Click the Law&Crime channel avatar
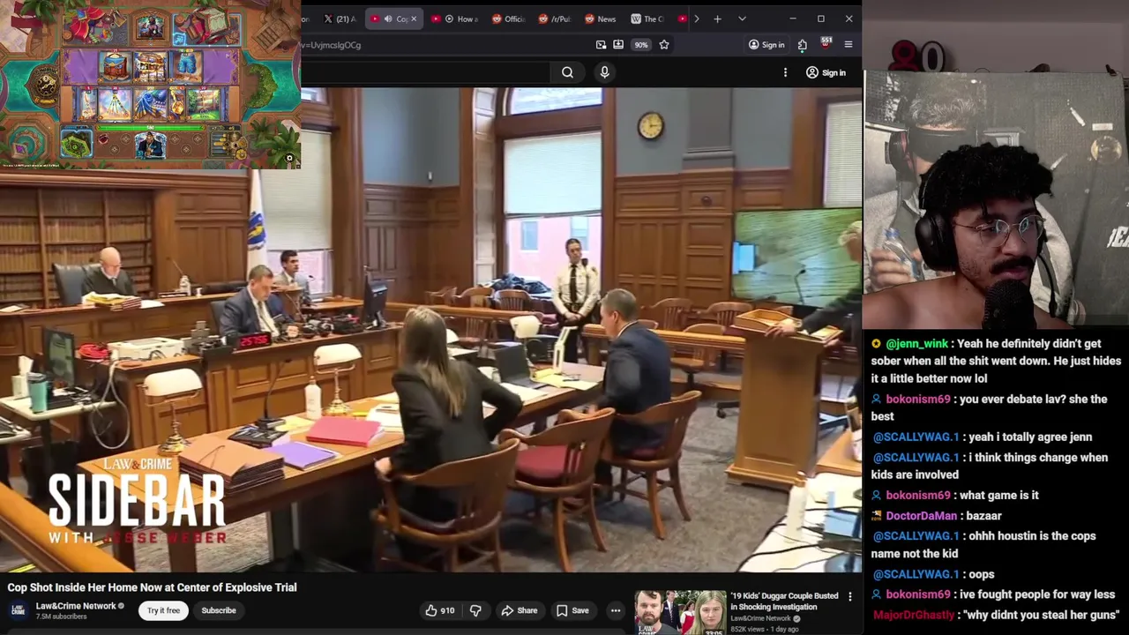1129x635 pixels. (x=18, y=610)
